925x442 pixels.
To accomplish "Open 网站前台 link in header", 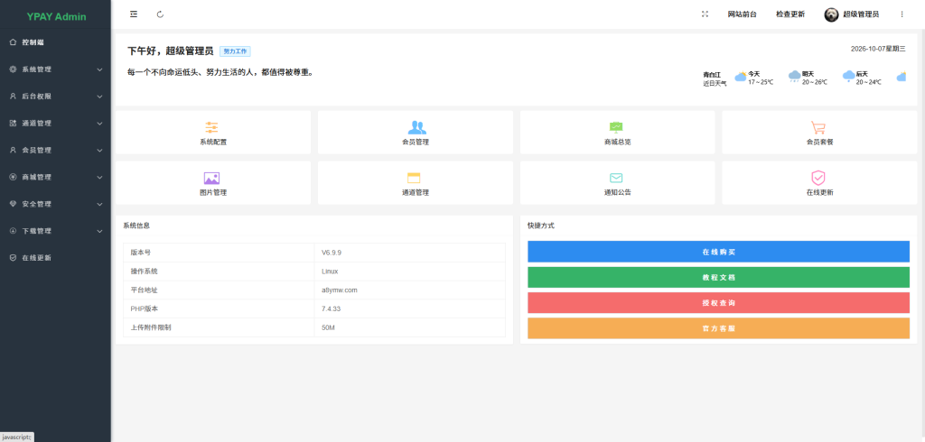I will 743,14.
